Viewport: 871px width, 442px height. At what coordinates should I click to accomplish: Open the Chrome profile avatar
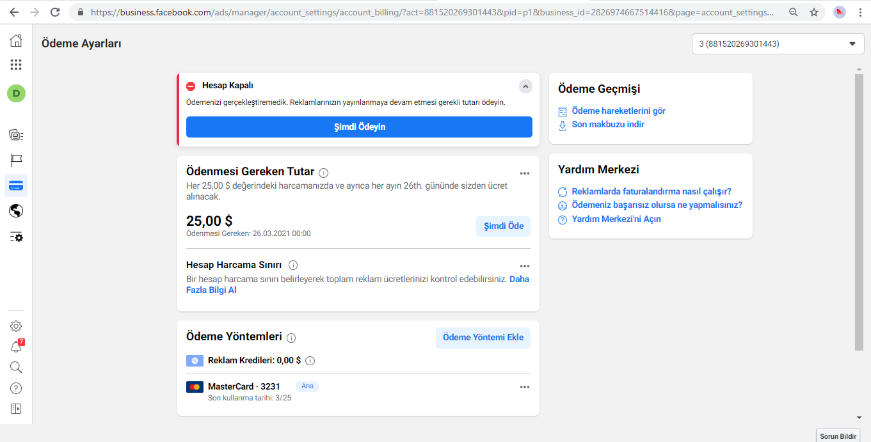coord(840,12)
